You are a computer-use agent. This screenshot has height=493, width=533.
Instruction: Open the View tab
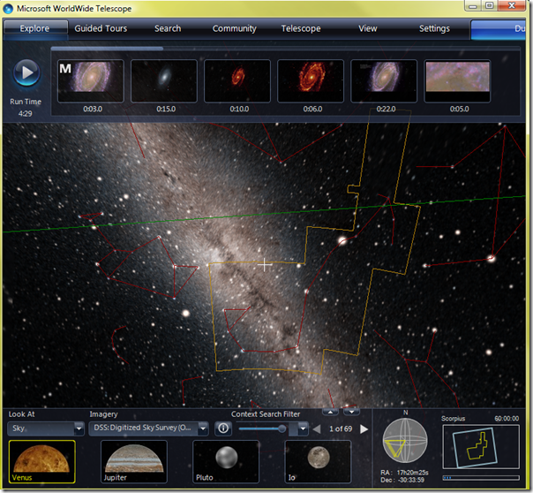pyautogui.click(x=368, y=28)
